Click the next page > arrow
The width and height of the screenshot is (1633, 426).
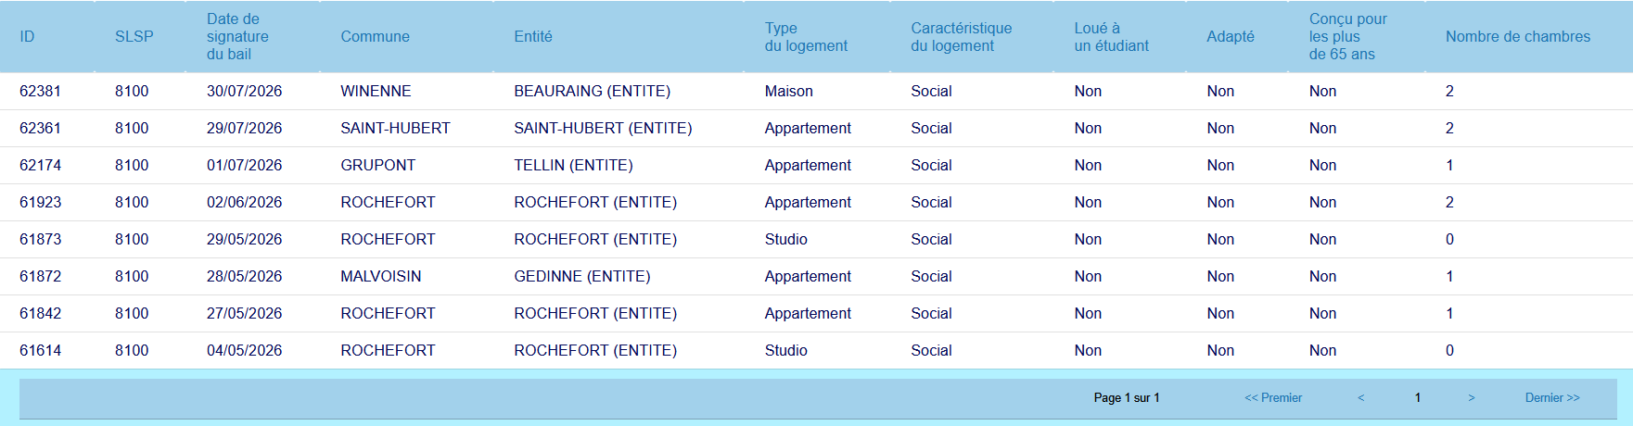tap(1471, 397)
